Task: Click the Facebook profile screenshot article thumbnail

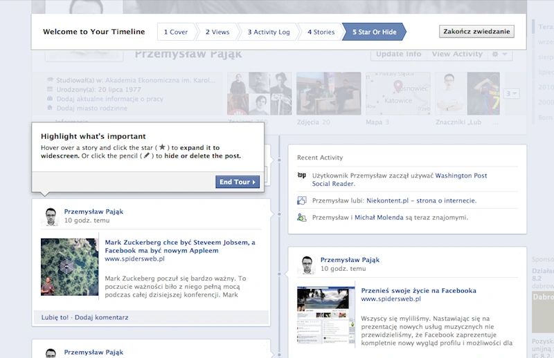Action: point(325,315)
